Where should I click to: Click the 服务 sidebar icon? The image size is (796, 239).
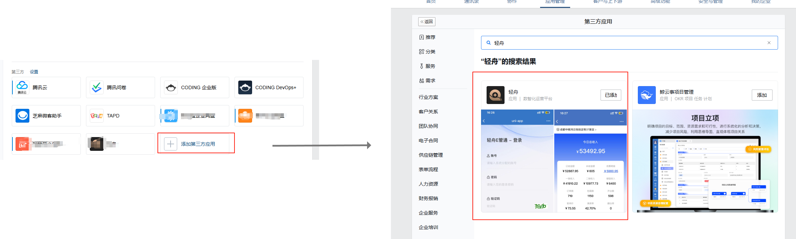422,66
